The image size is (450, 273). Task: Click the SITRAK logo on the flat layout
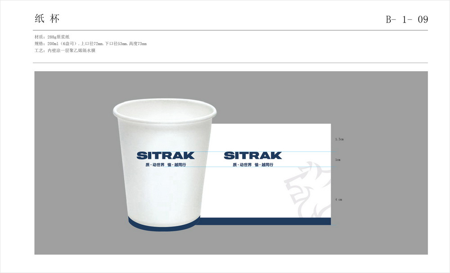252,155
